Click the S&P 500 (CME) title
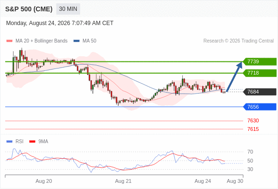The width and height of the screenshot is (278, 189). tap(29, 9)
